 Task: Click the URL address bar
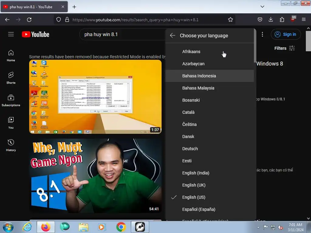[x=144, y=20]
